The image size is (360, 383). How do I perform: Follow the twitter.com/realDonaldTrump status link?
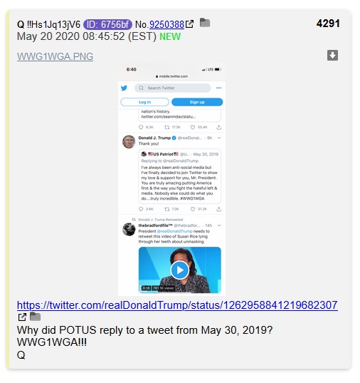coord(177,305)
